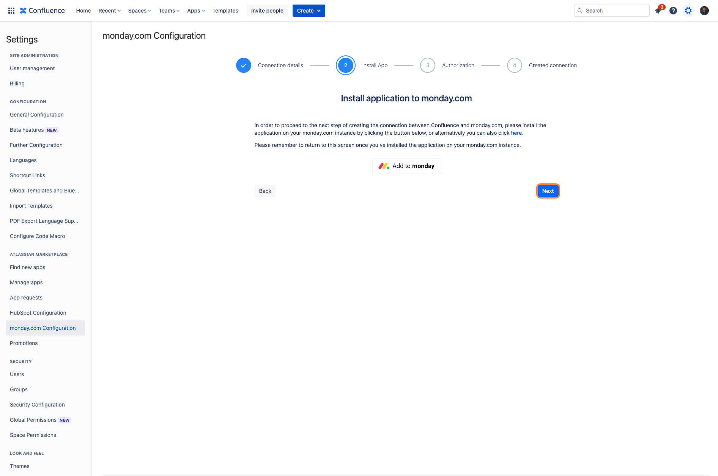Select monday.com Configuration in sidebar
718x476 pixels.
[46, 328]
